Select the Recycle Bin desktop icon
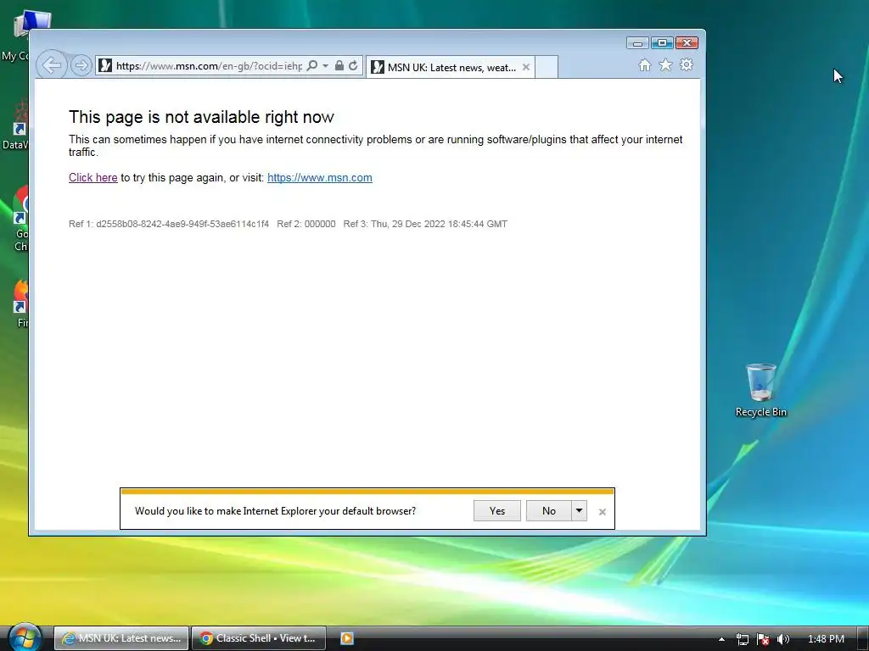869x651 pixels. 761,390
